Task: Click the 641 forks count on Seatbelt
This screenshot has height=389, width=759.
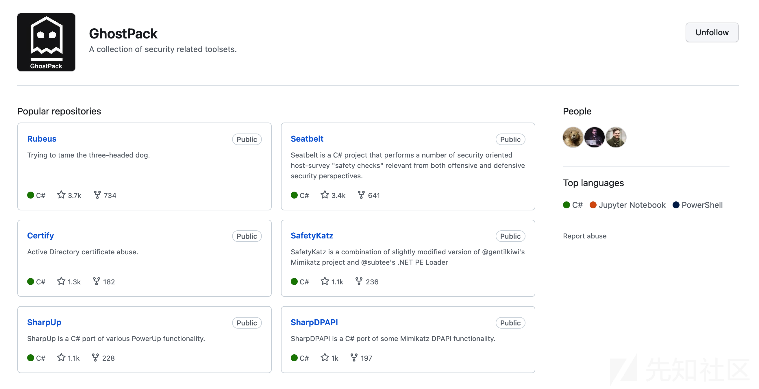Action: pos(374,195)
